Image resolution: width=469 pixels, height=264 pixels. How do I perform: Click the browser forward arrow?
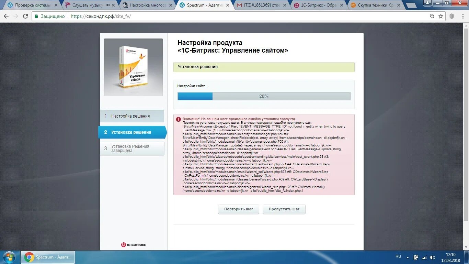pos(16,16)
